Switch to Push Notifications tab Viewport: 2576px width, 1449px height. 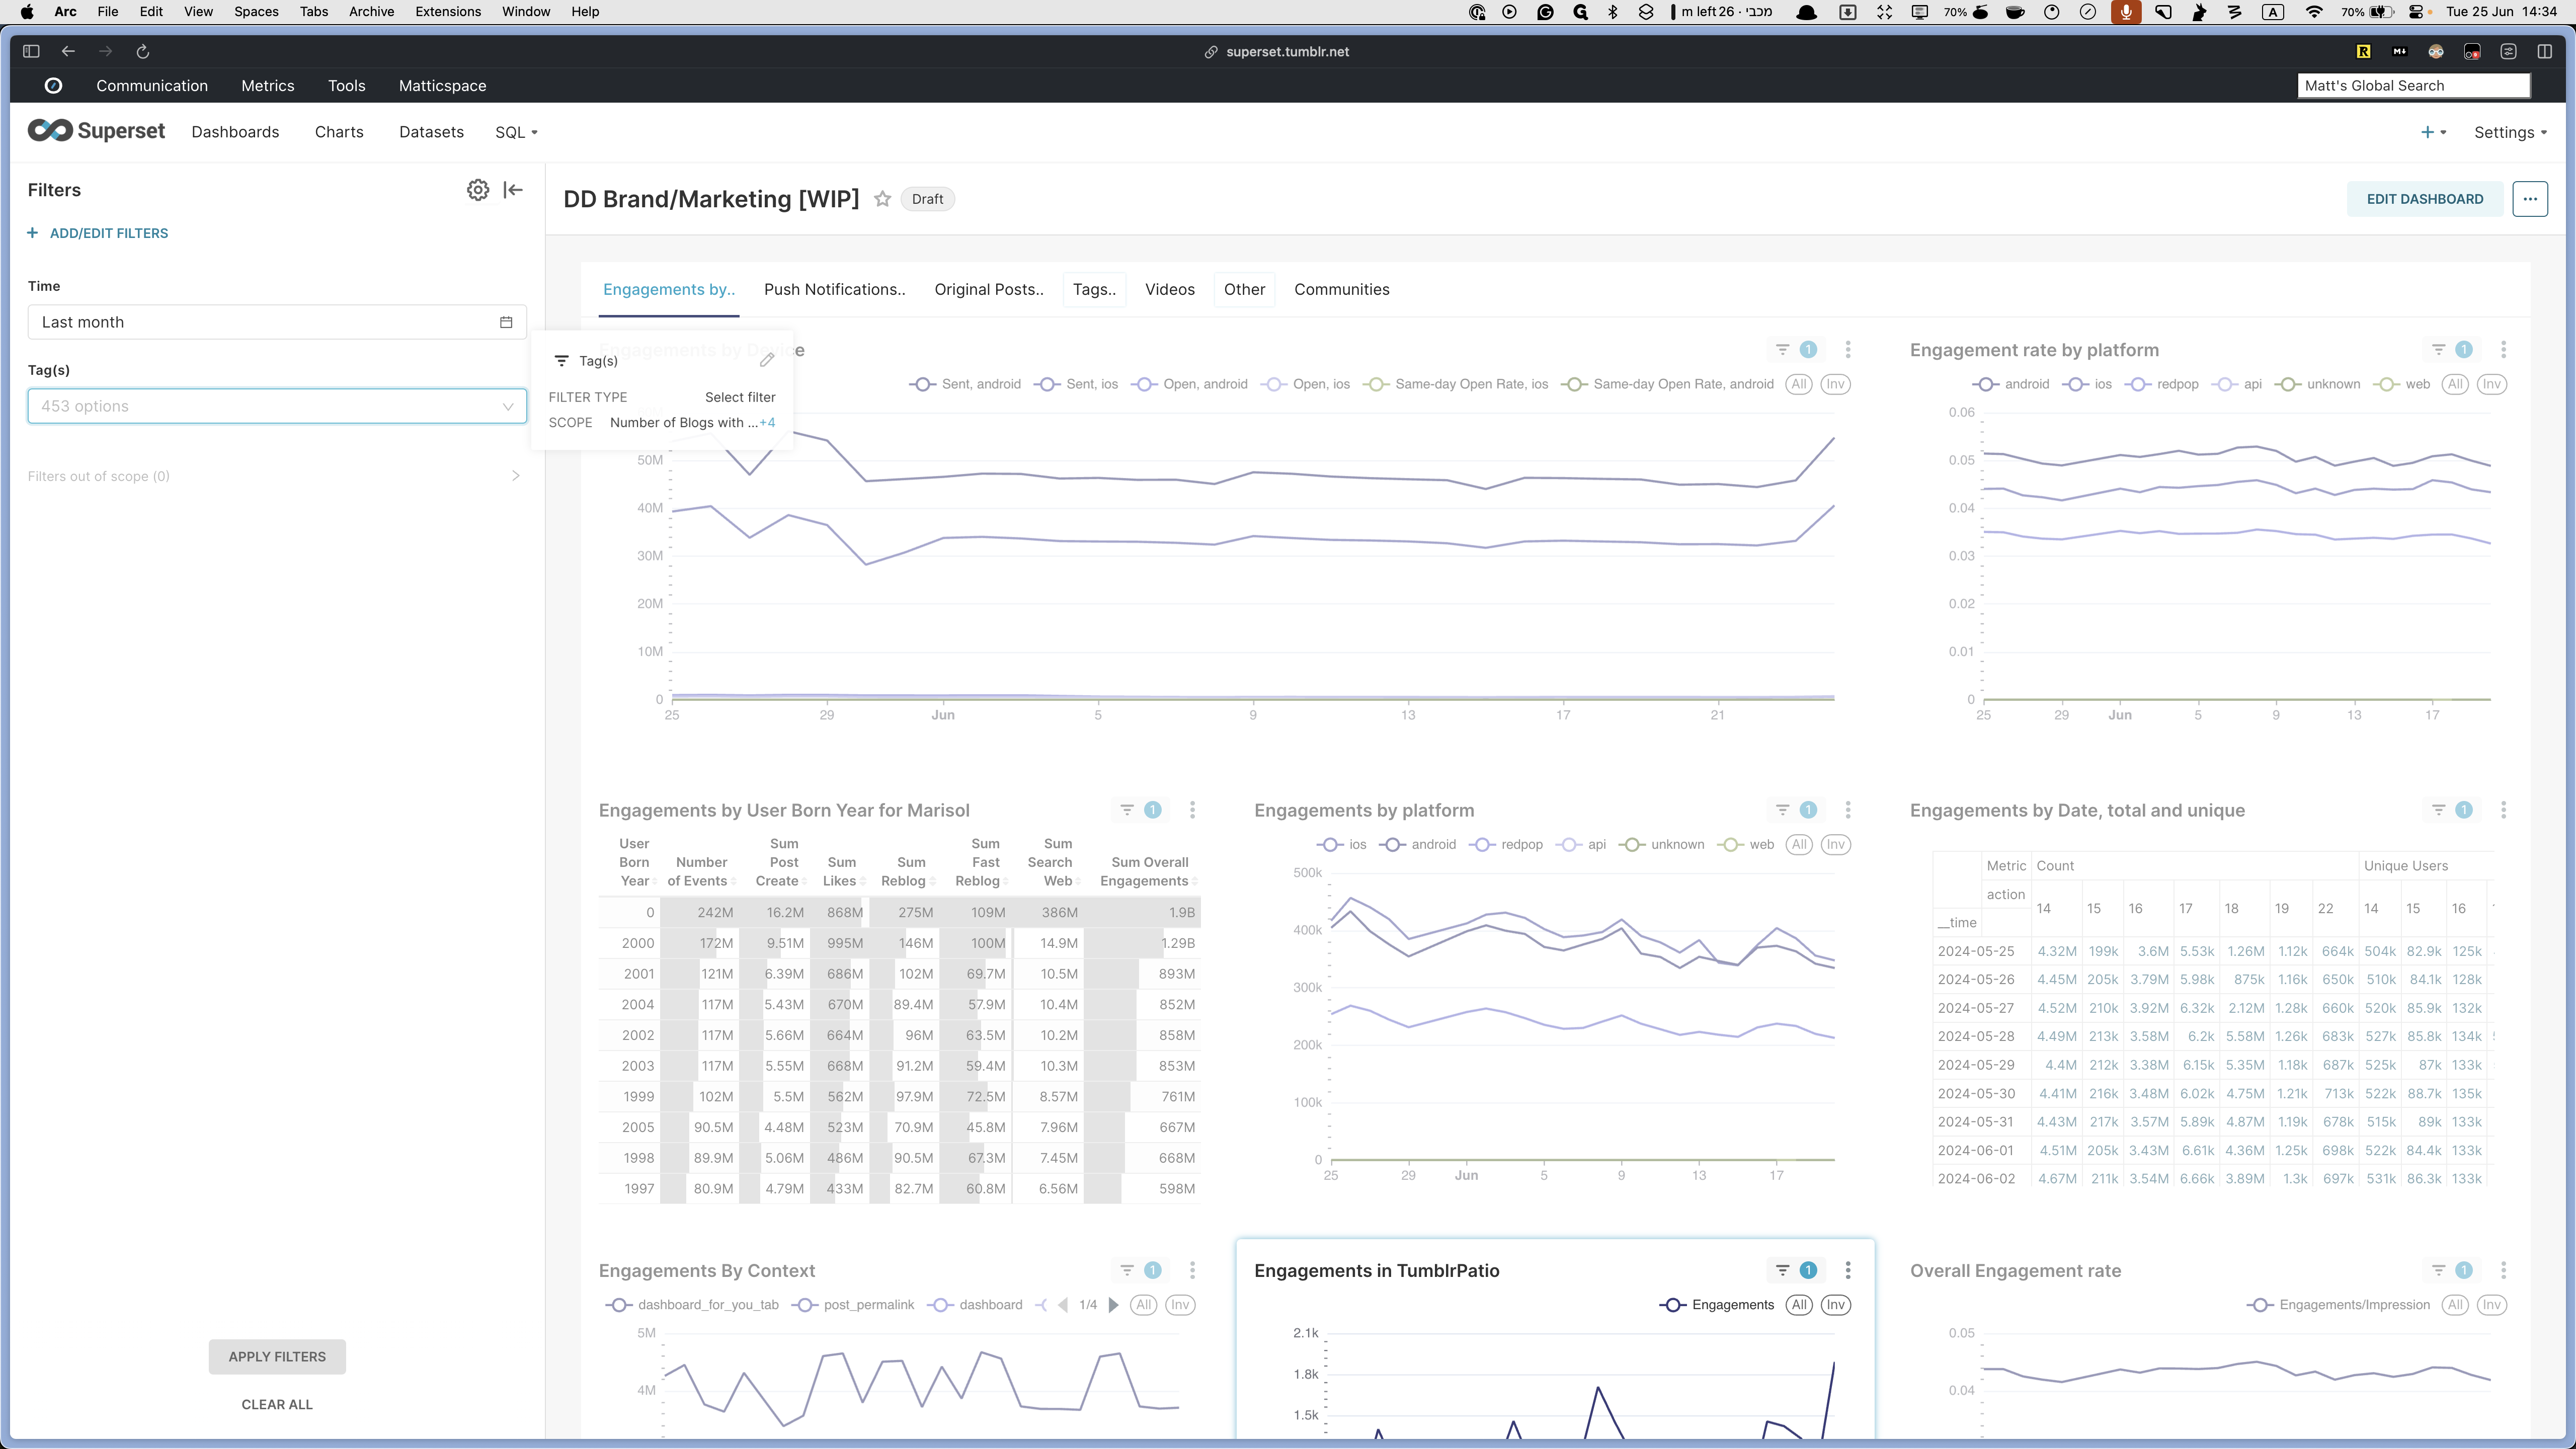tap(834, 289)
